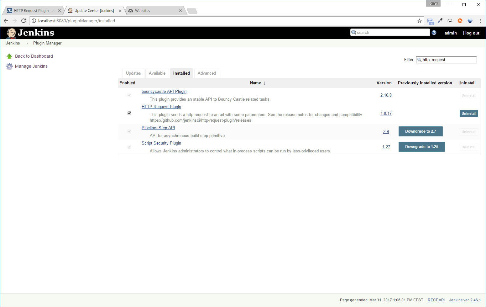
Task: Open the Updates tab
Action: (x=133, y=73)
